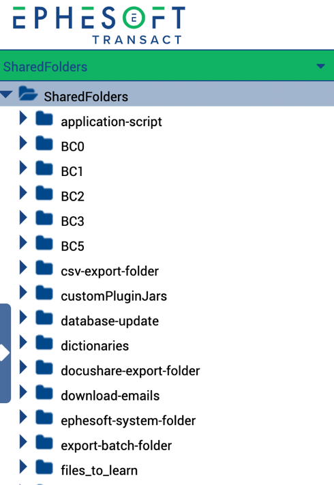Click the csv-export-folder folder icon
334x485 pixels.
(x=44, y=268)
